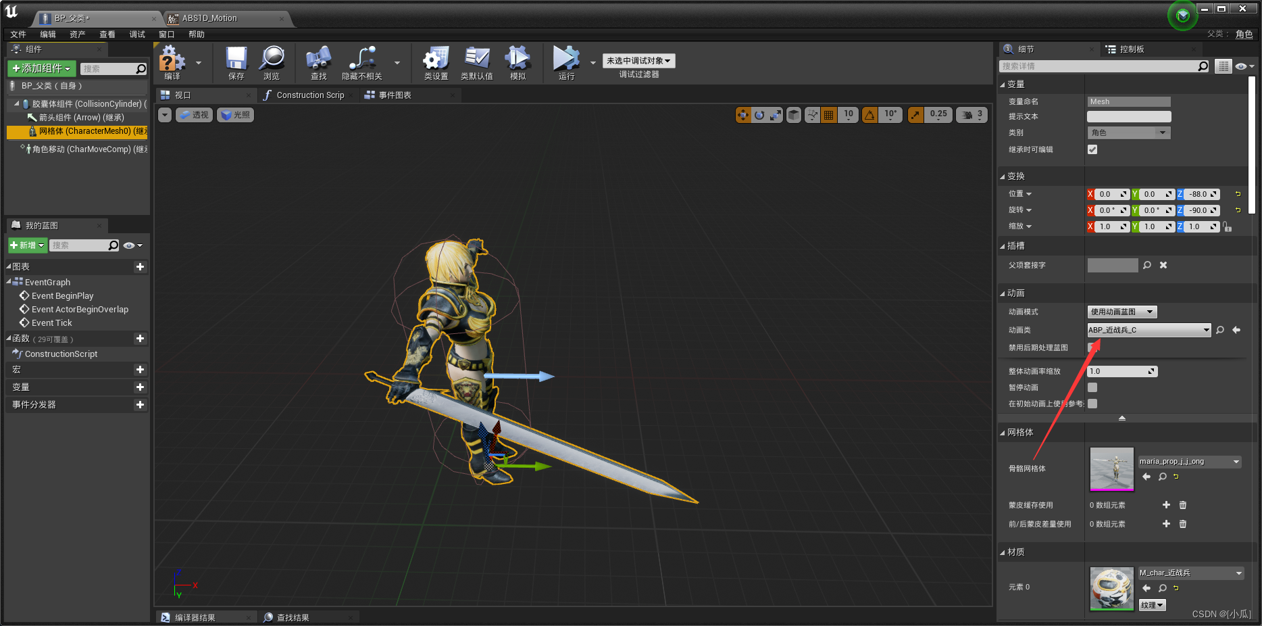The image size is (1262, 626).
Task: Toggle 隐藏不相关 (Hide Unrelated) icon
Action: coord(362,59)
